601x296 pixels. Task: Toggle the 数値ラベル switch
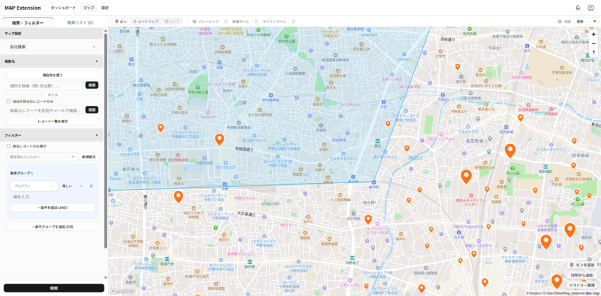click(x=255, y=22)
